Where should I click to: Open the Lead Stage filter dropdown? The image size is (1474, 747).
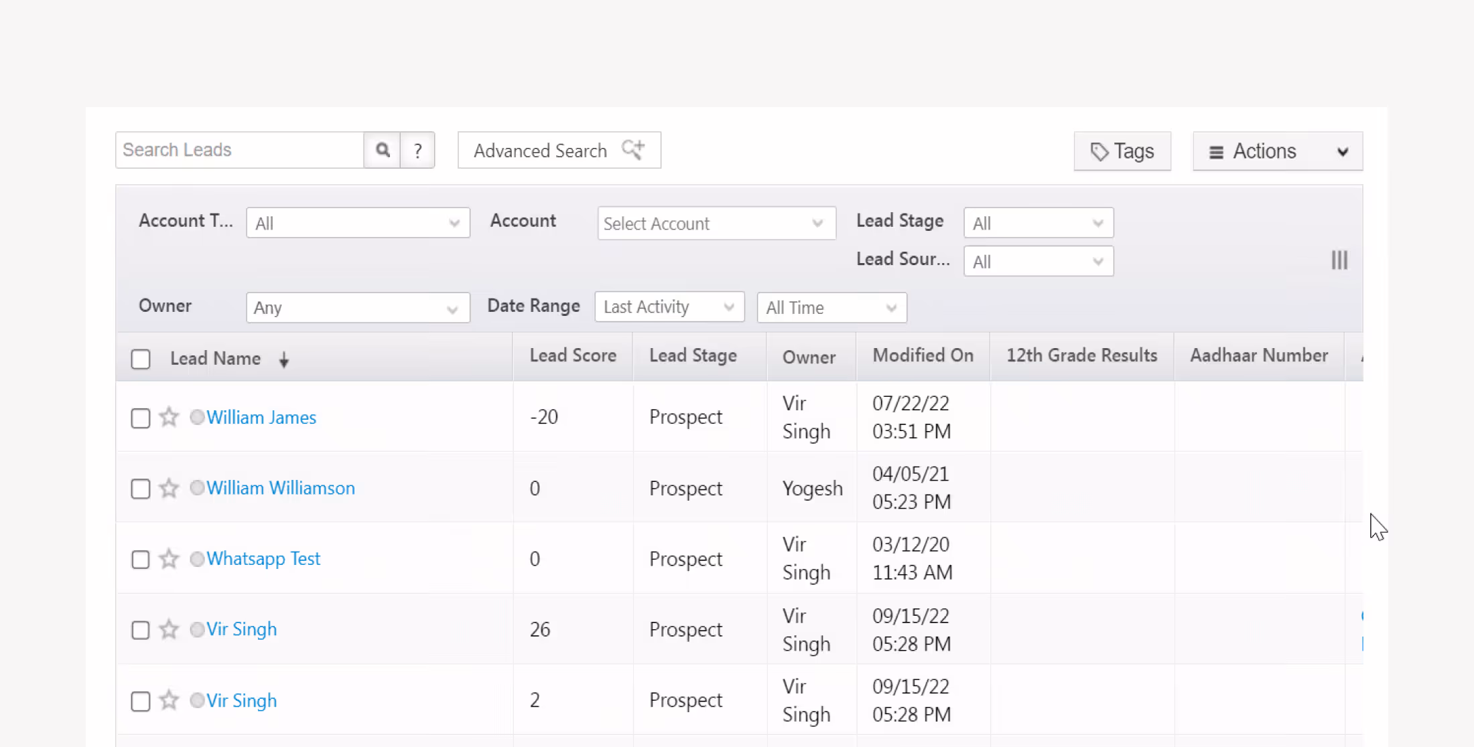(1038, 223)
